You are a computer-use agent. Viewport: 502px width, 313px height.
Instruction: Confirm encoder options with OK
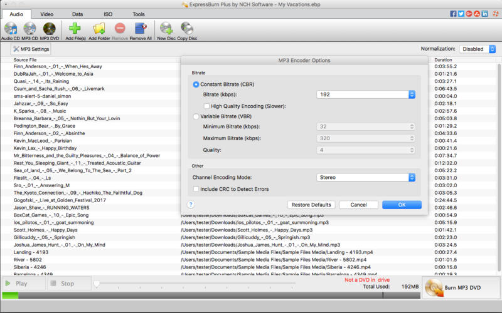(402, 205)
